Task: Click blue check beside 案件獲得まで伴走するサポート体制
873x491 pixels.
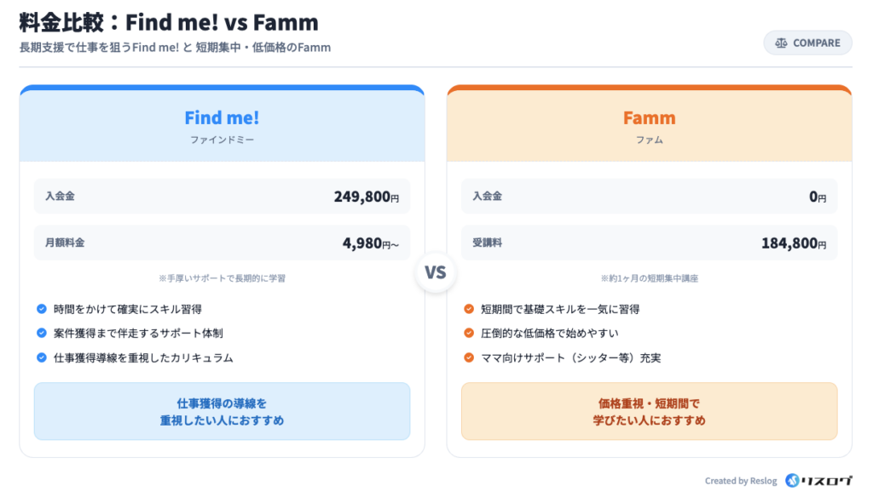Action: click(x=42, y=333)
